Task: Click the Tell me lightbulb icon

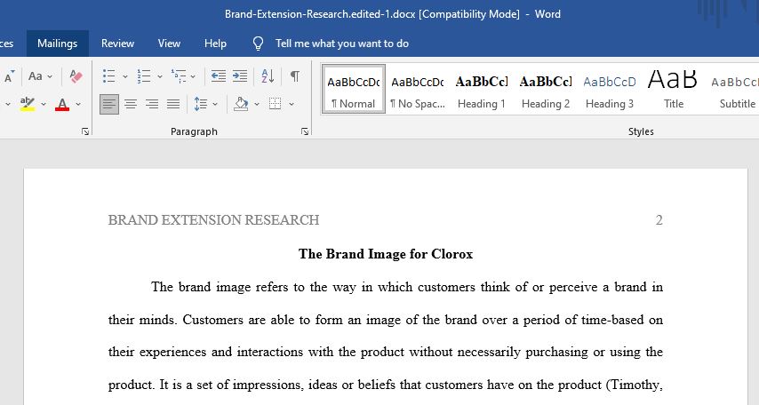Action: pos(258,44)
